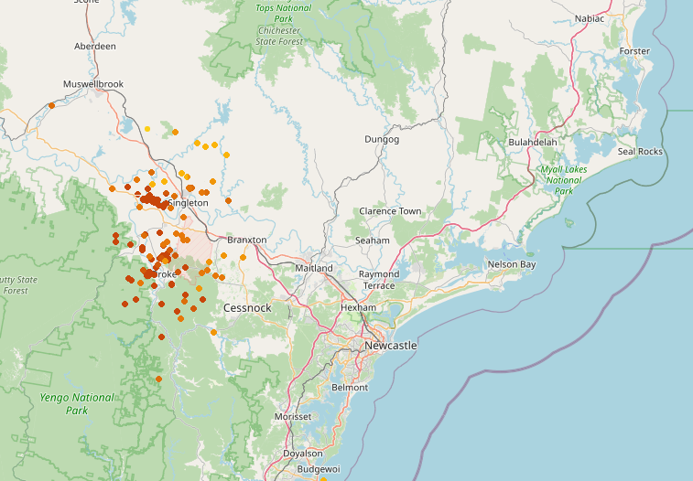The image size is (693, 481).
Task: Select the Branxton town label
Action: 246,240
